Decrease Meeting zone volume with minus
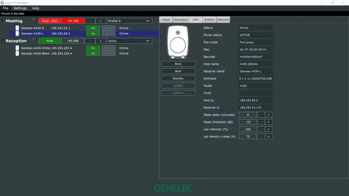The image size is (349, 196). click(90, 21)
